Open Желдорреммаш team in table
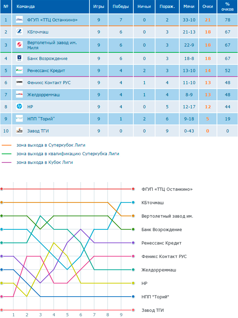 coord(44,95)
